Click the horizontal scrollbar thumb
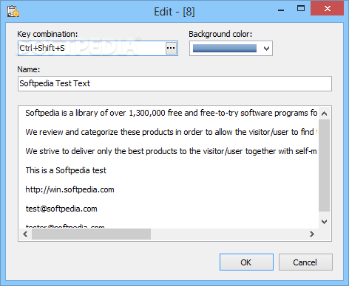 (91, 234)
